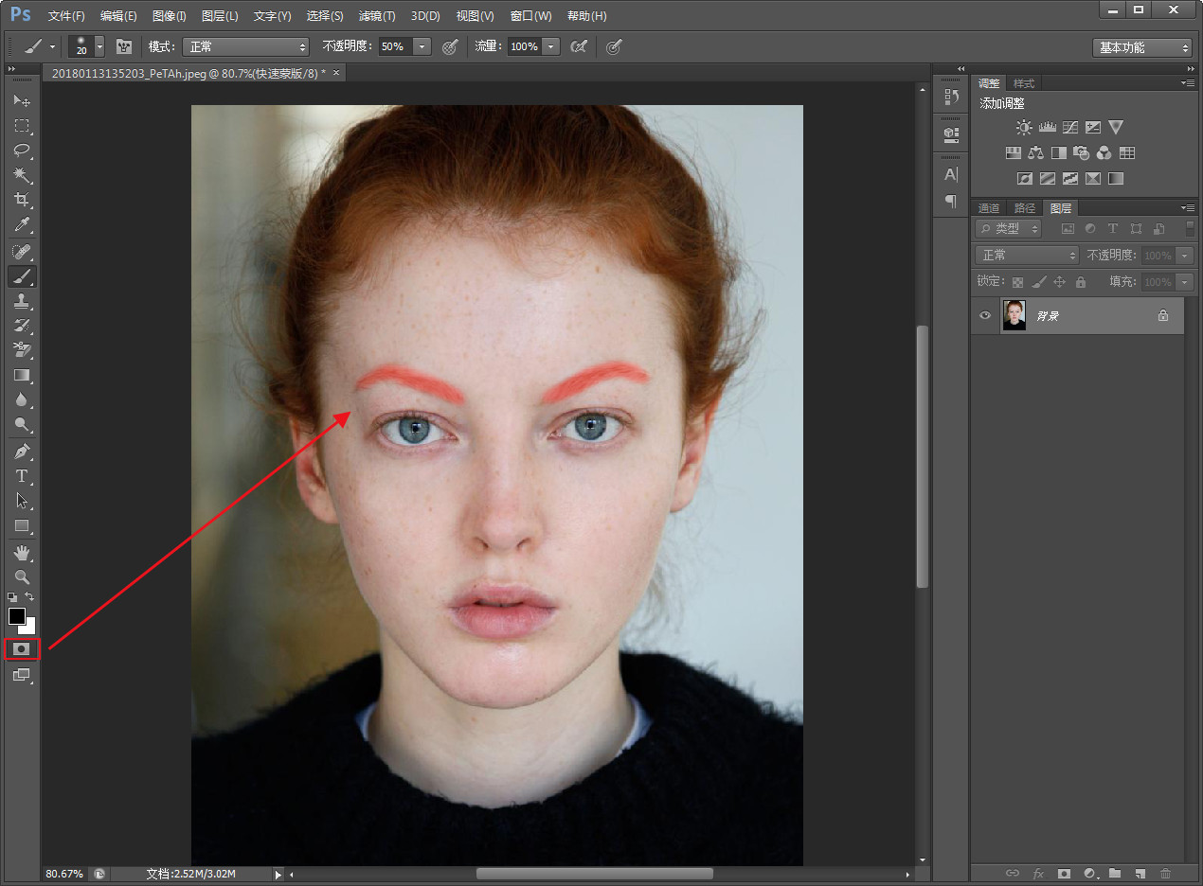Click the 背景 layer thumbnail
Image resolution: width=1203 pixels, height=886 pixels.
1014,316
